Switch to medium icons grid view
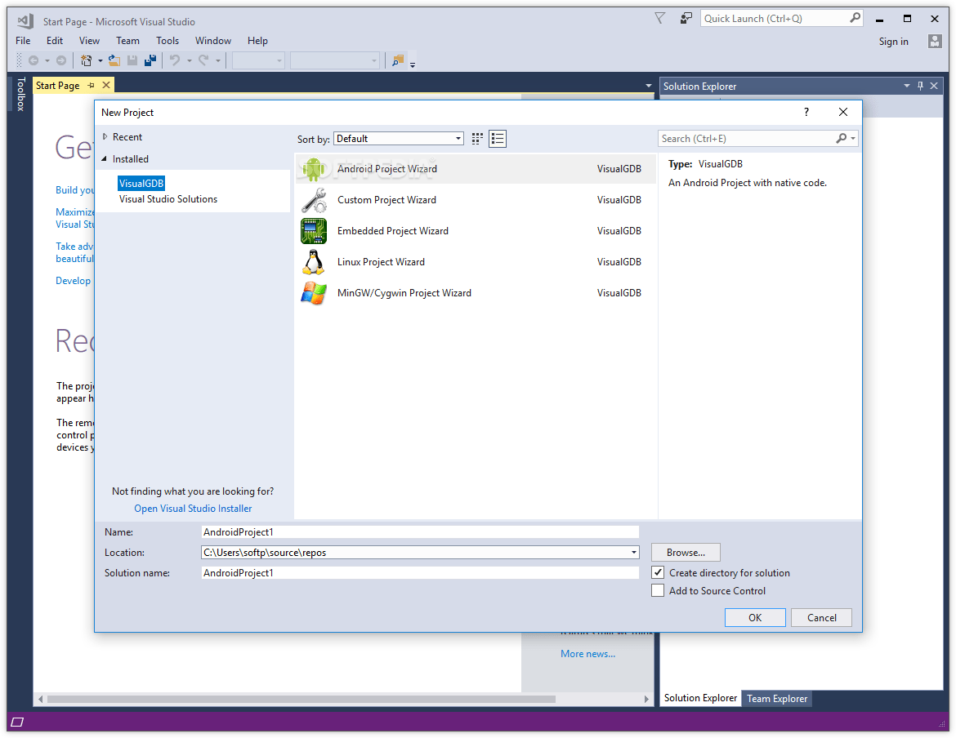Screen dimensions: 956x738 (x=477, y=139)
